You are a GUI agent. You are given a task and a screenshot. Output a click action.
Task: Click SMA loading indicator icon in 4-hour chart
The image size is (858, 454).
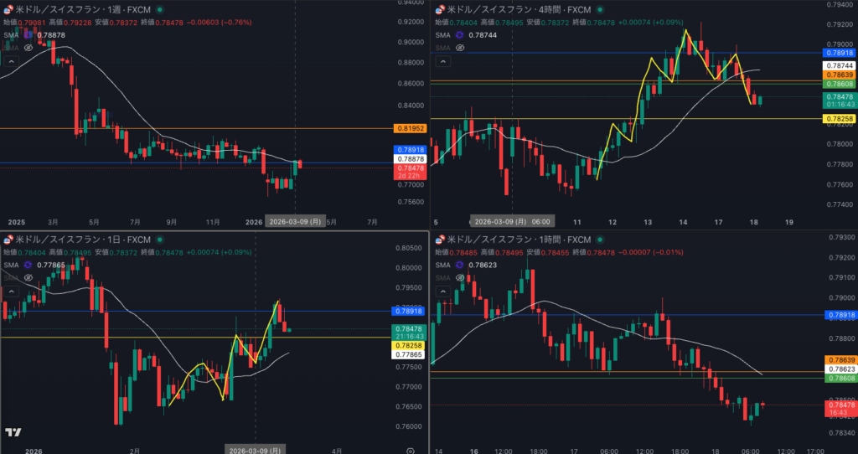(457, 35)
